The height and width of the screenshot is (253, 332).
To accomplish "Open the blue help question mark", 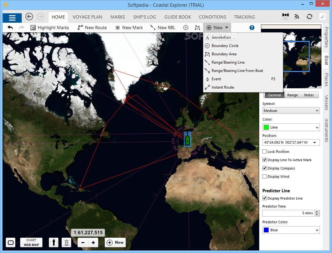I will (252, 28).
